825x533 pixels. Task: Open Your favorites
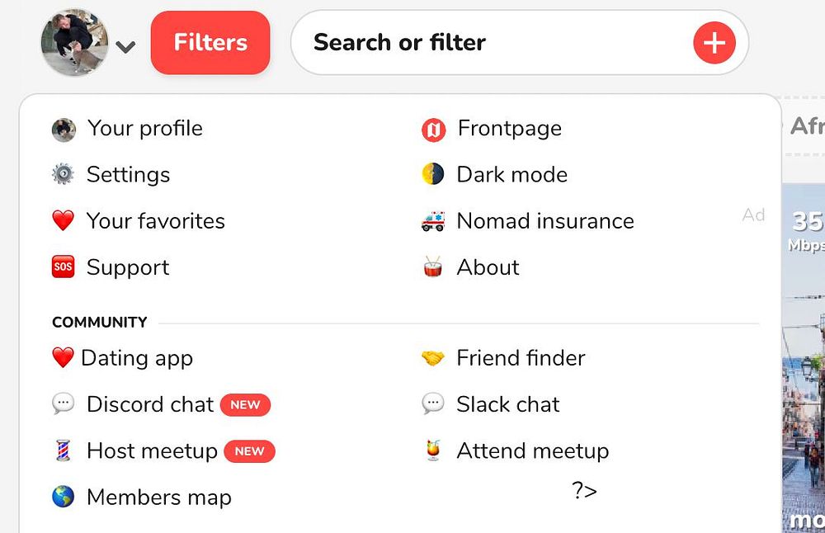(x=155, y=221)
